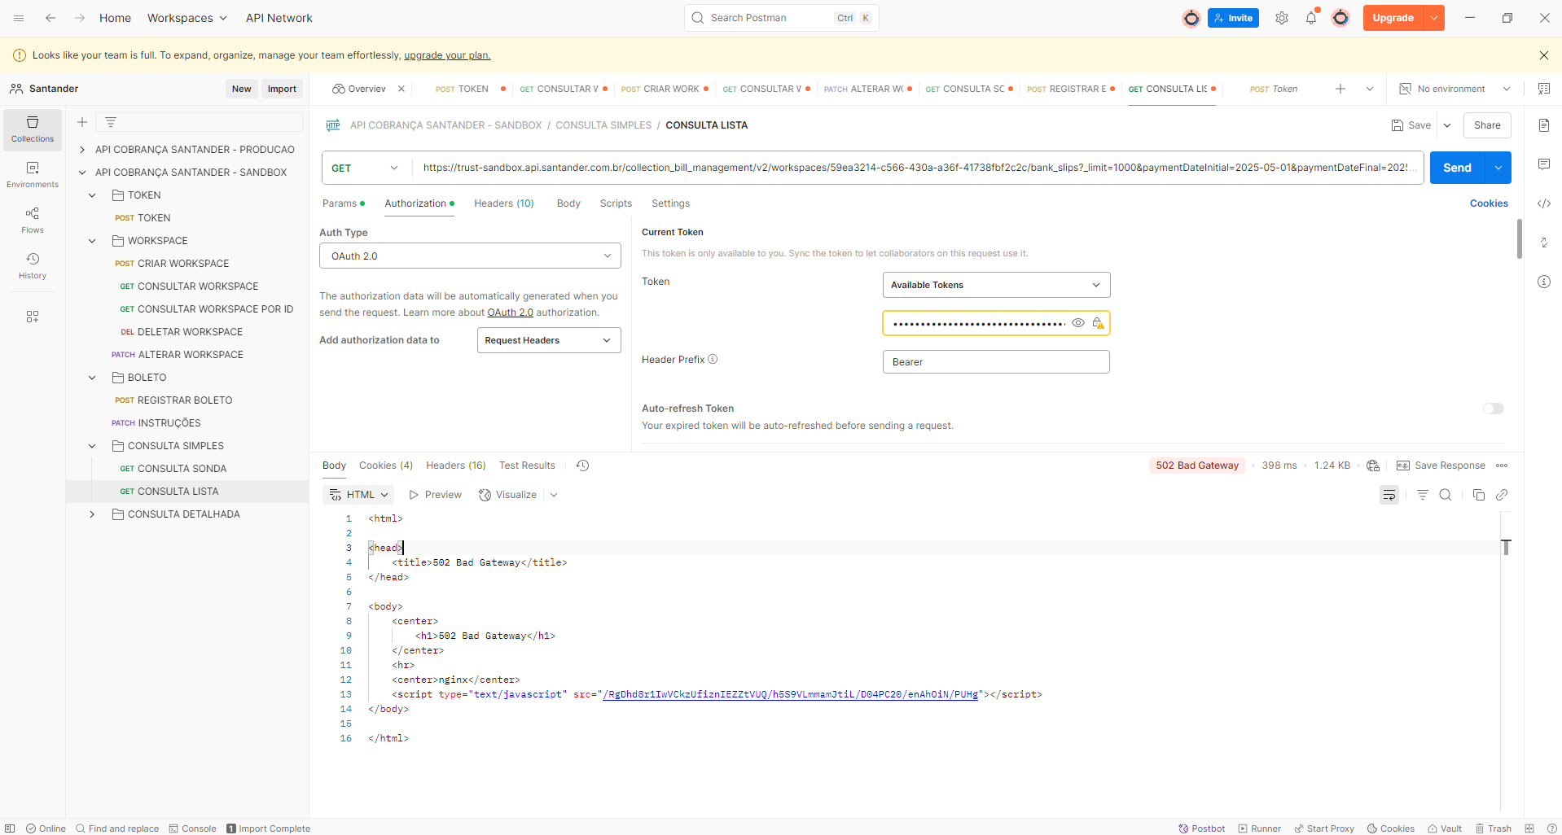
Task: Open the request info icon in right sidebar
Action: pos(1544,282)
